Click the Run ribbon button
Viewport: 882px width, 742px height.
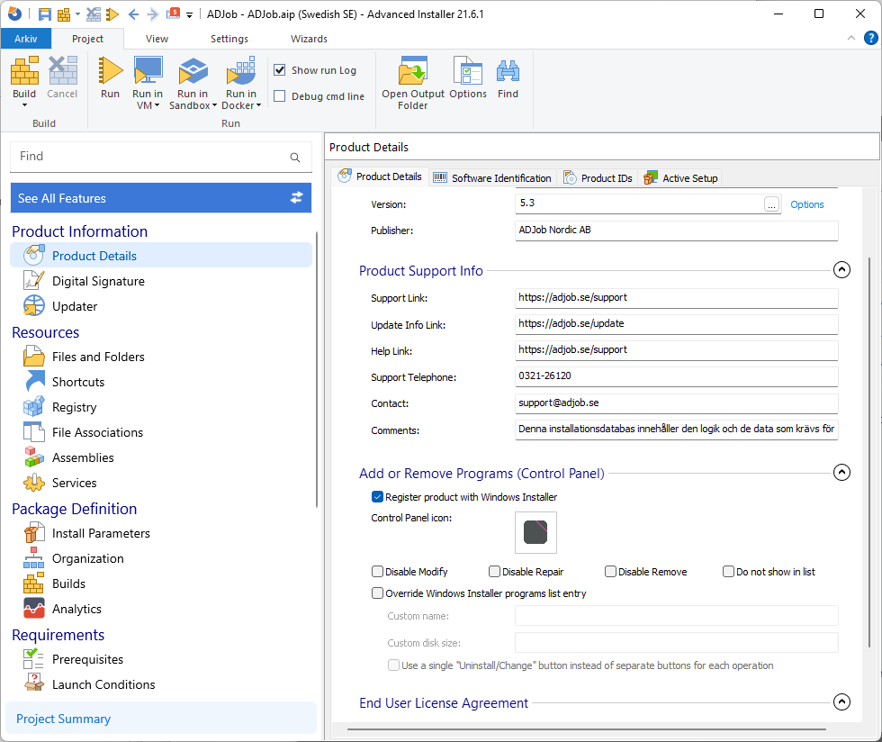click(x=110, y=78)
